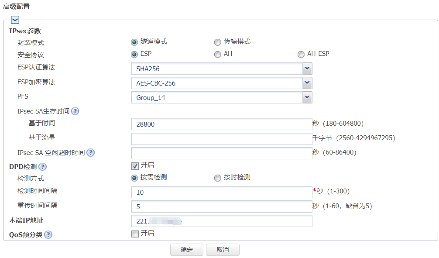Select 传输模式 encapsulation mode

click(x=217, y=42)
